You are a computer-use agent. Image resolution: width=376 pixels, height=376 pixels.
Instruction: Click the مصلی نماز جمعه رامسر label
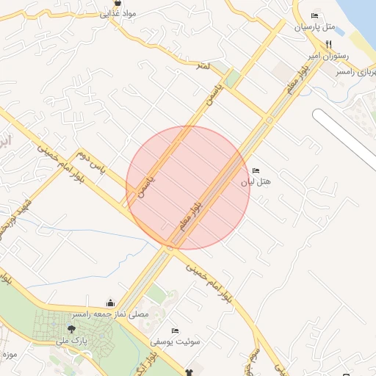tap(110, 314)
